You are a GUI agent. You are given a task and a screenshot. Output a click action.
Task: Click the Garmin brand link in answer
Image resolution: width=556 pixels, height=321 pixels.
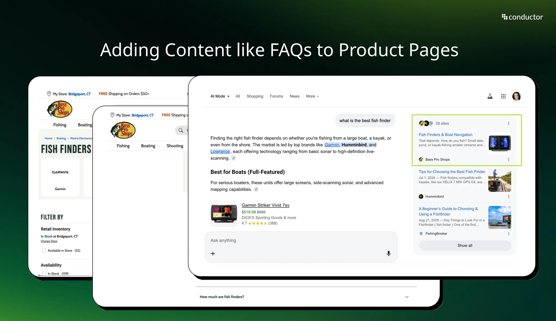tap(332, 145)
